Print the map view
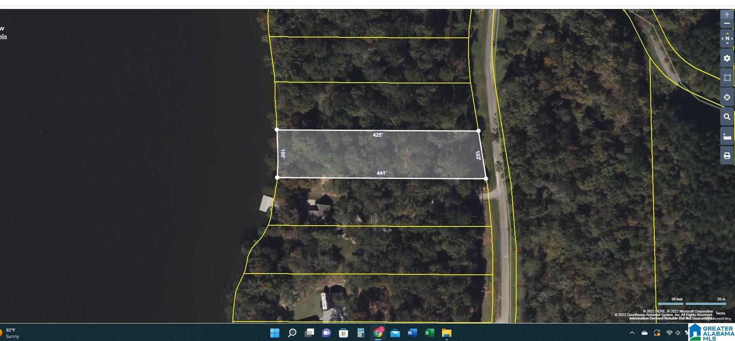The height and width of the screenshot is (341, 735). (727, 155)
